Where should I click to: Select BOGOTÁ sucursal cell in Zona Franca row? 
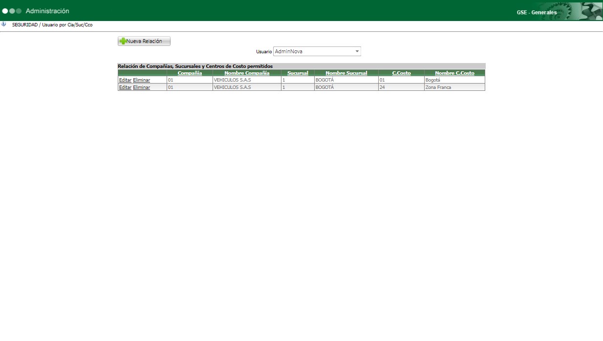tap(346, 87)
